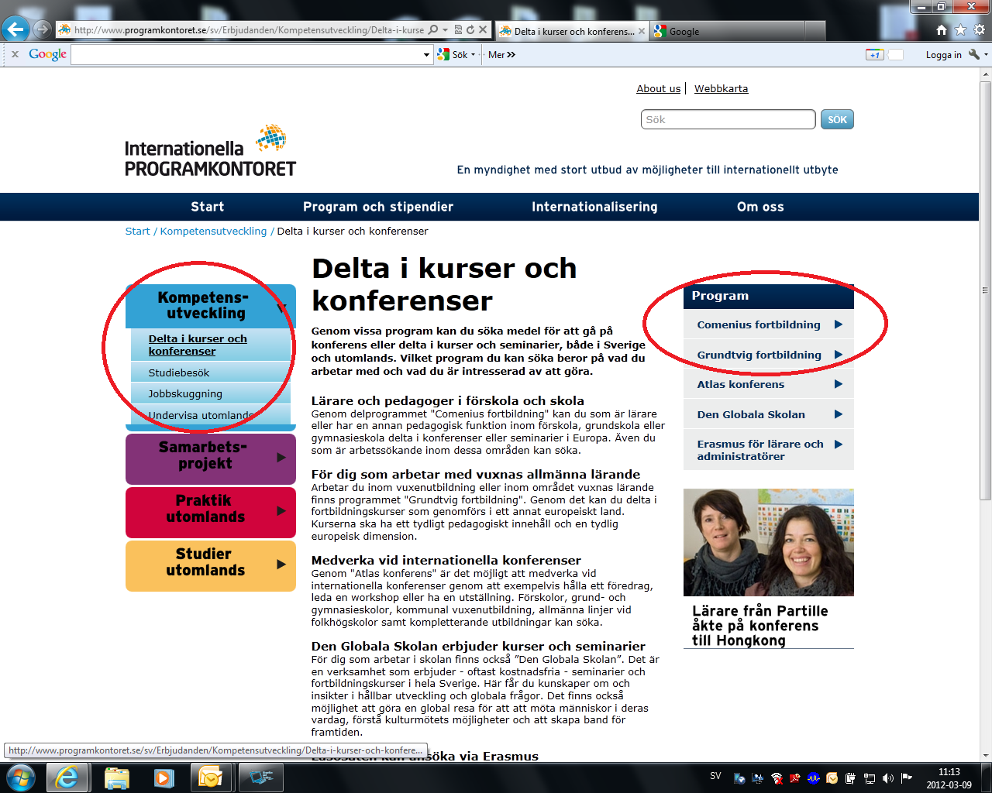
Task: Click Start link in the breadcrumb
Action: (137, 231)
